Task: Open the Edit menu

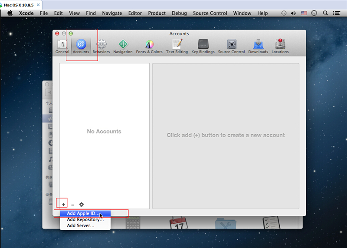Action: [59, 13]
